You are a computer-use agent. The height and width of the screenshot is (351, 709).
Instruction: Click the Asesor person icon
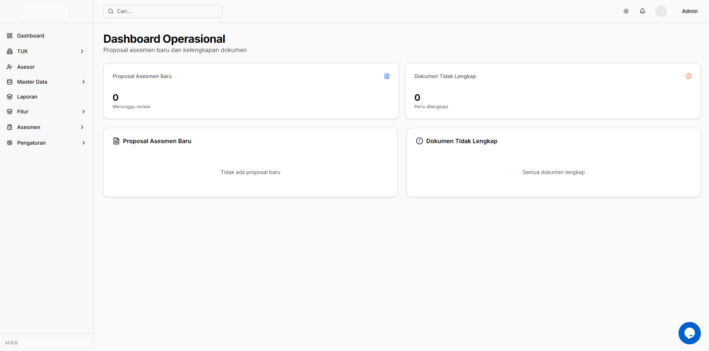(x=10, y=67)
